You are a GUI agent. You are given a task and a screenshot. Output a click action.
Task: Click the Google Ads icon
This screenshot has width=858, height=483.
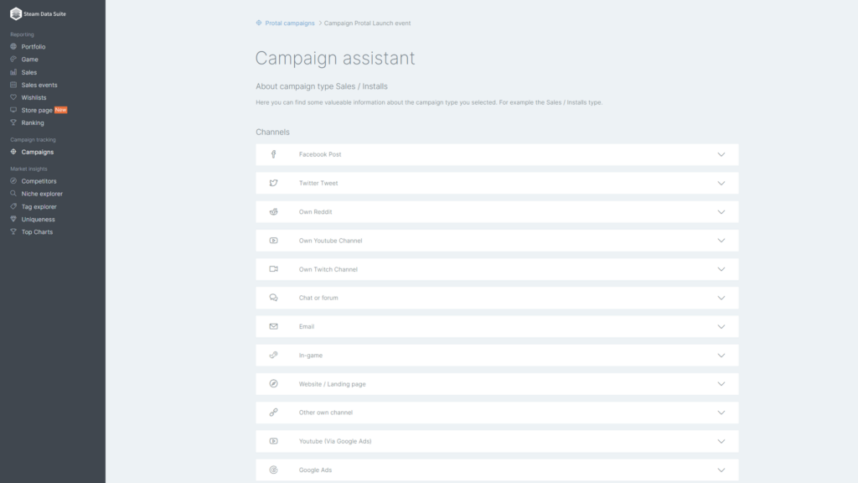pyautogui.click(x=274, y=470)
